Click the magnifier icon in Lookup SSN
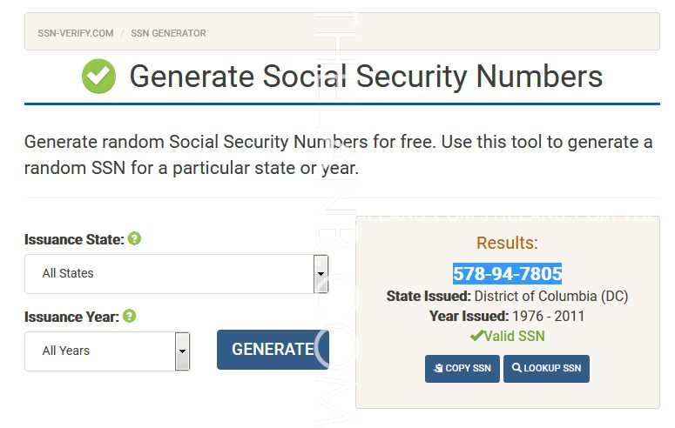Image resolution: width=675 pixels, height=428 pixels. click(517, 368)
